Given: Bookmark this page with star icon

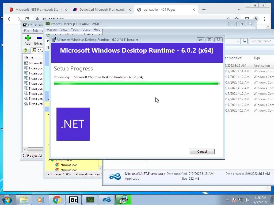Looking at the screenshot, I should pos(237,18).
